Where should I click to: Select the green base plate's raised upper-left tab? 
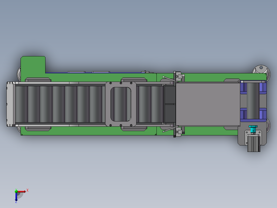point(33,64)
